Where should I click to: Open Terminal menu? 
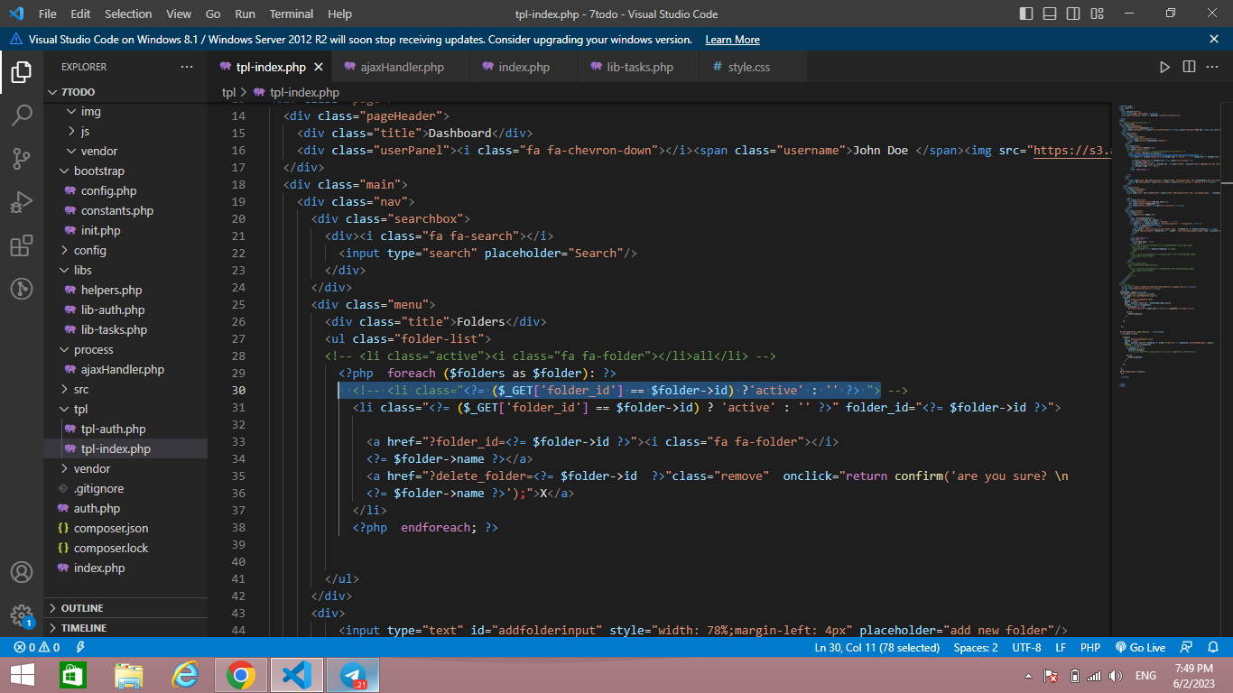point(292,14)
